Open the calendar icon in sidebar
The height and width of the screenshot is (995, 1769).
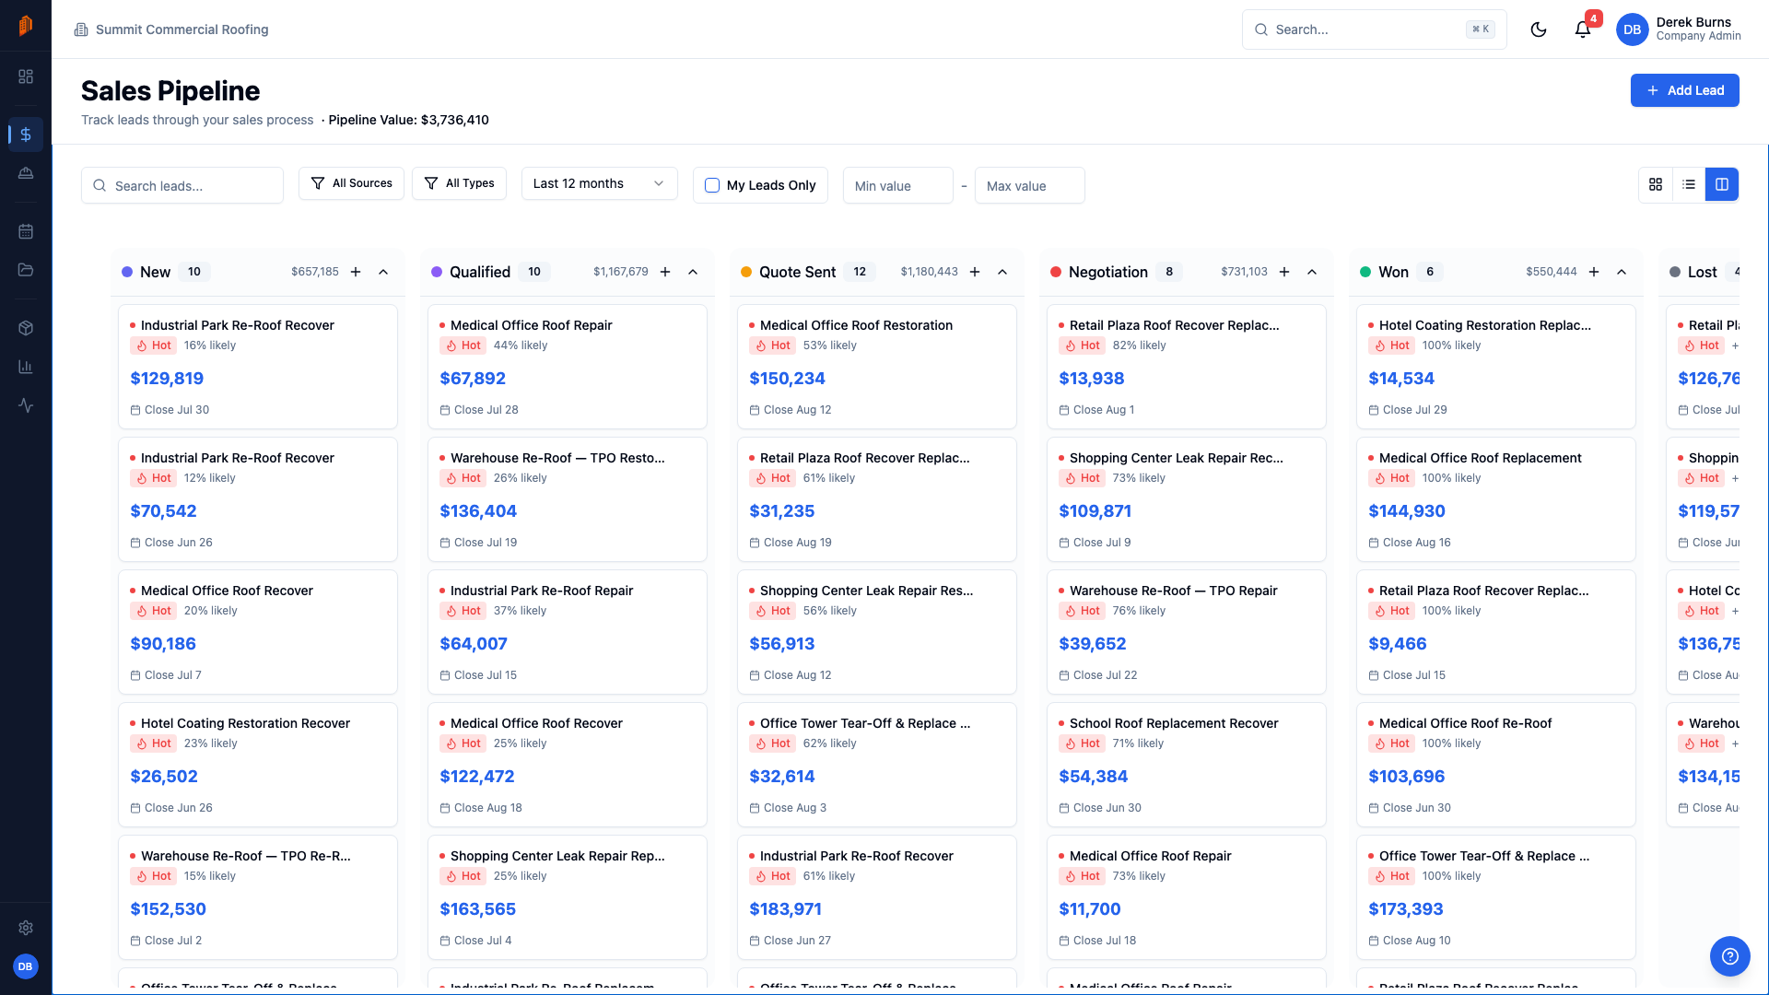[26, 231]
